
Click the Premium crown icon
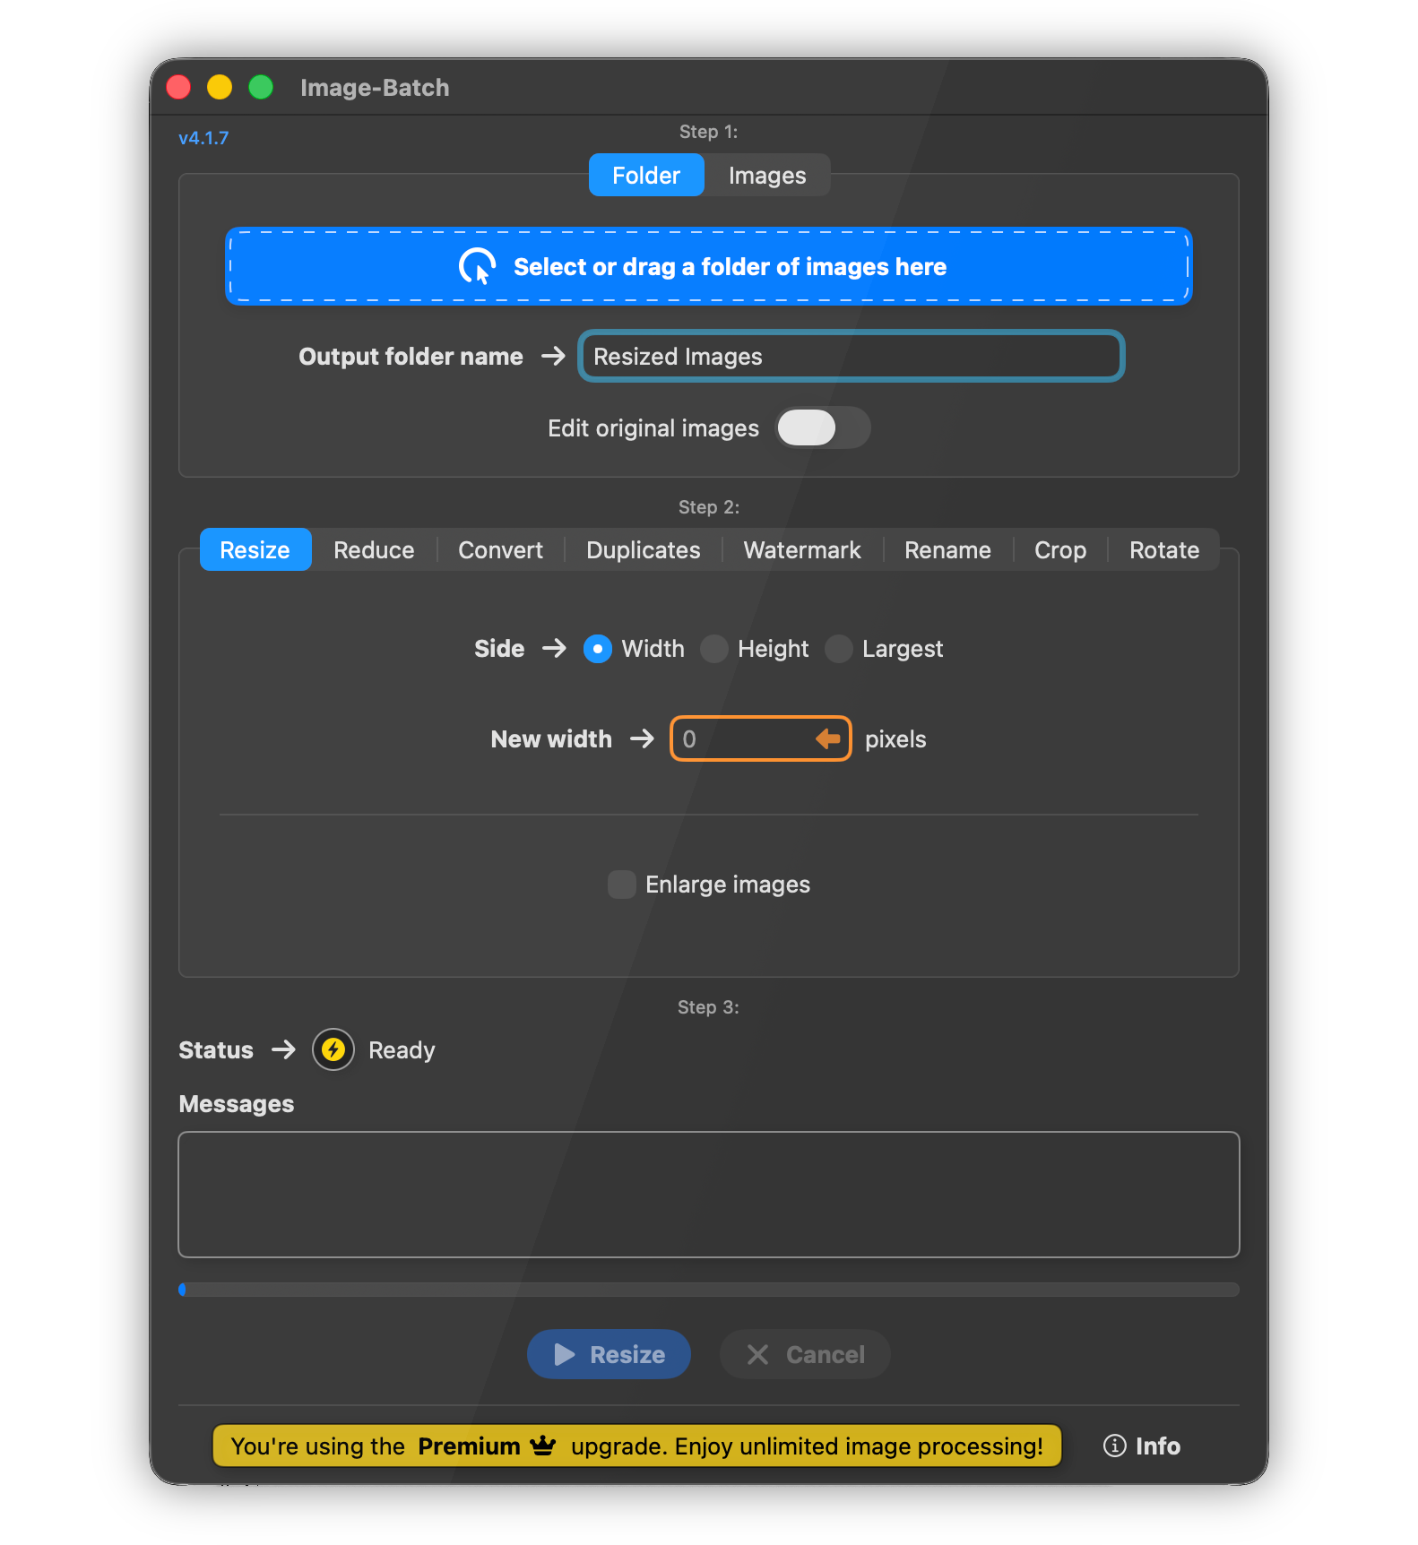pos(543,1446)
